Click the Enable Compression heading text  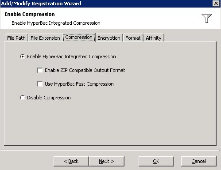[30, 14]
